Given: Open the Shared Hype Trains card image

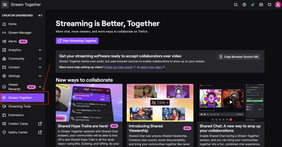Looking at the screenshot, I should point(89,103).
